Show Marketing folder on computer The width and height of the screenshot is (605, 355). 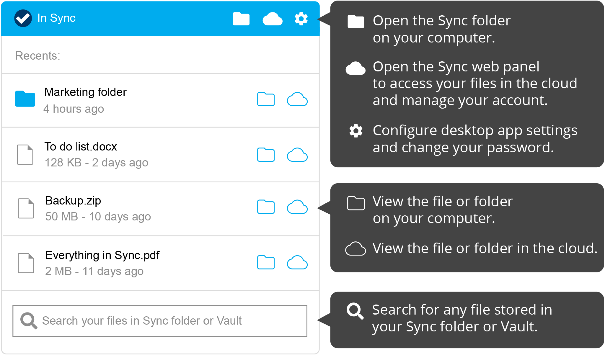click(x=266, y=99)
